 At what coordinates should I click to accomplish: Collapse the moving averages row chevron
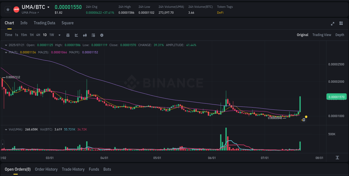click(x=6, y=52)
